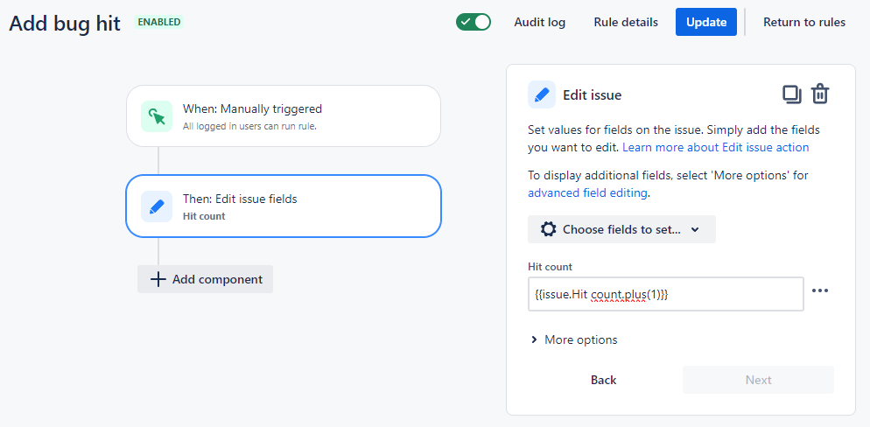Click the plus icon for Add component

(x=158, y=279)
